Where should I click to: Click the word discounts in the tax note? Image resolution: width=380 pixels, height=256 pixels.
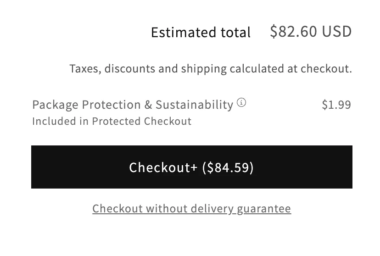tap(130, 69)
